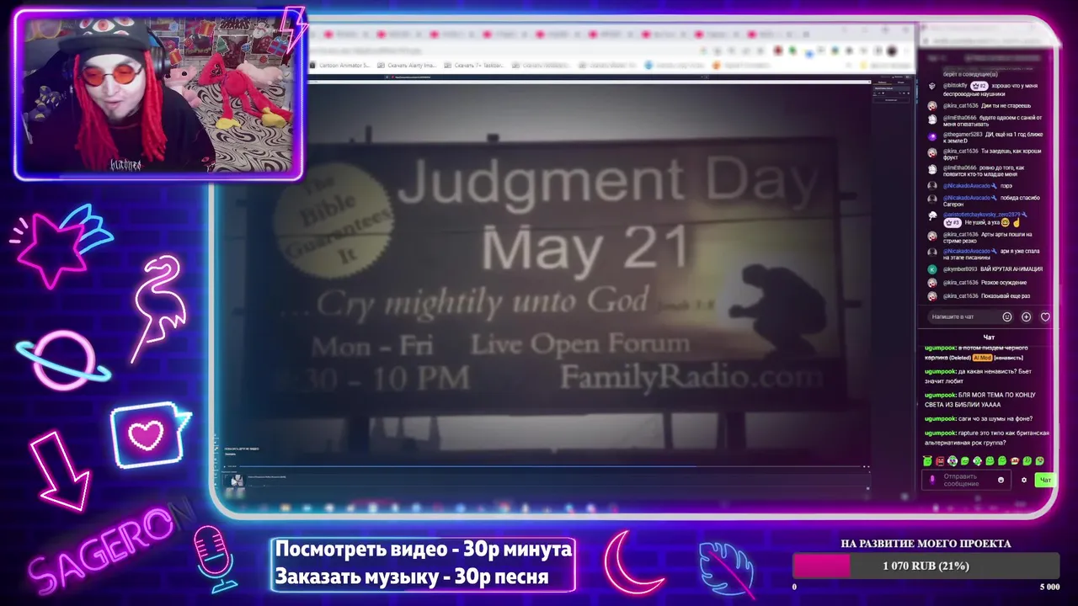Click the message text Дии ты не стареешь

tap(1006, 106)
